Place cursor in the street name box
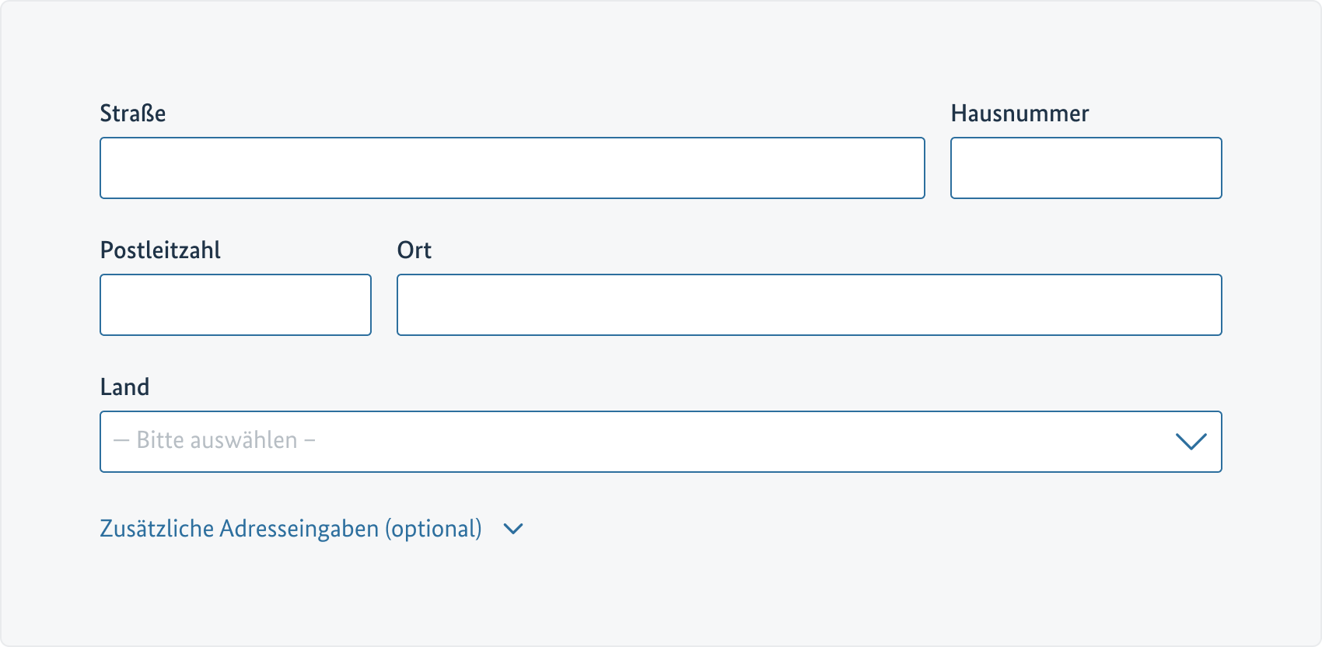The width and height of the screenshot is (1322, 647). (512, 168)
